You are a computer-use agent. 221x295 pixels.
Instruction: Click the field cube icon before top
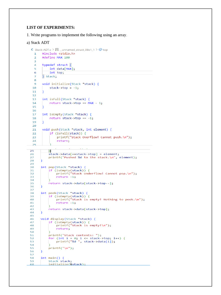click(x=100, y=50)
